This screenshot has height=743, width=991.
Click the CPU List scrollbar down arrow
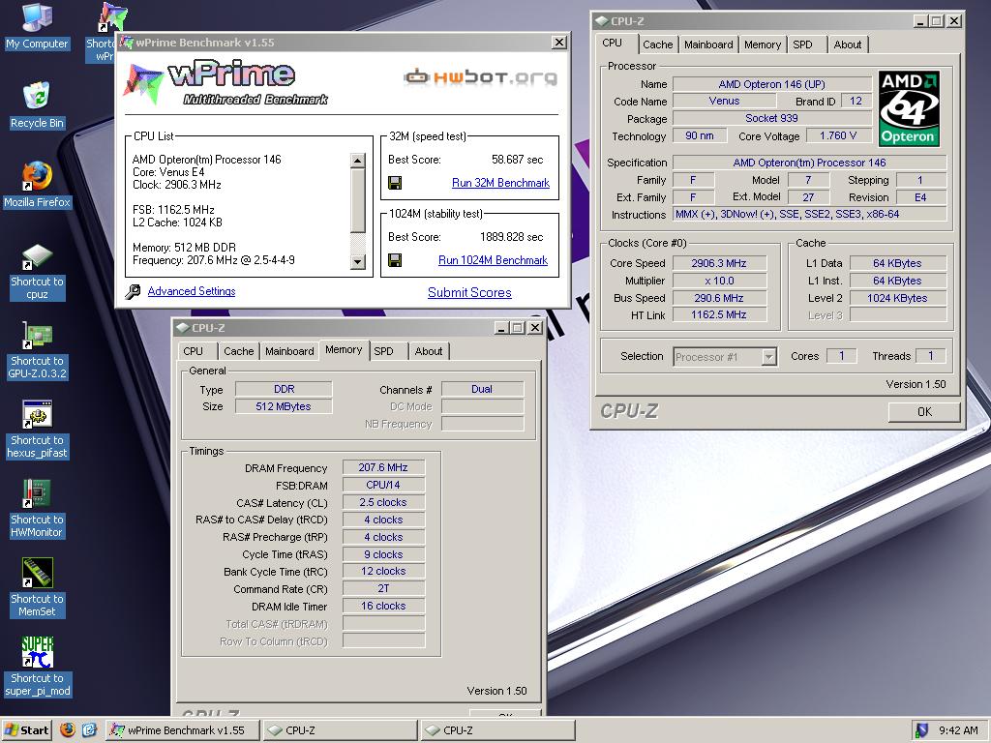(358, 261)
